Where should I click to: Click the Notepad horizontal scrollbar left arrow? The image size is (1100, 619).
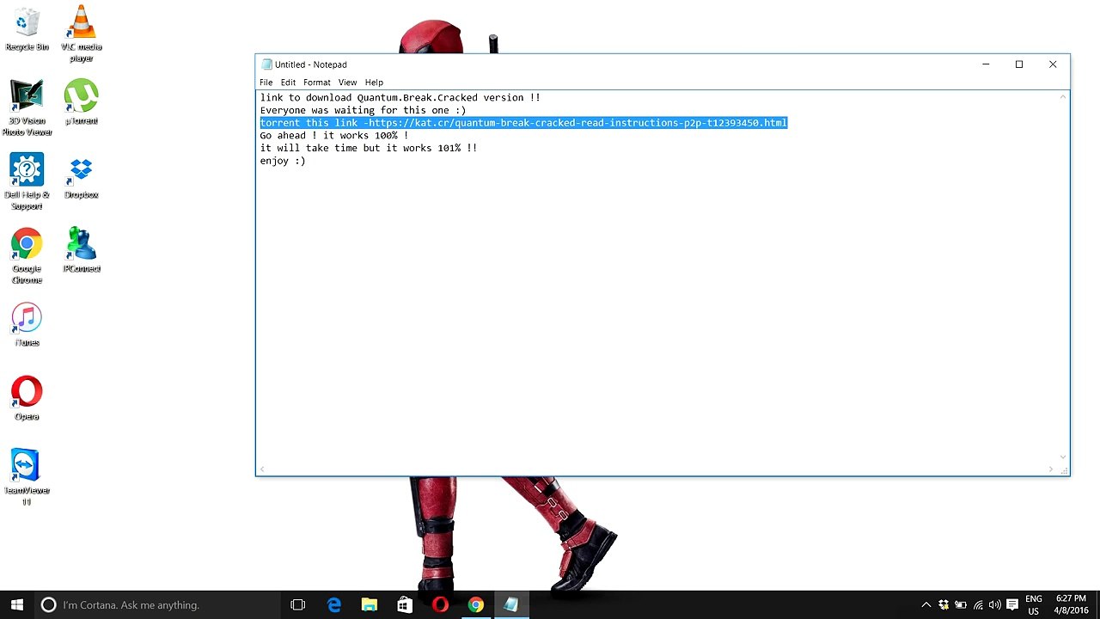point(262,469)
